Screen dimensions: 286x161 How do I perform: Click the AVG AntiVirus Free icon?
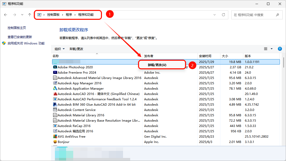pyautogui.click(x=55, y=136)
